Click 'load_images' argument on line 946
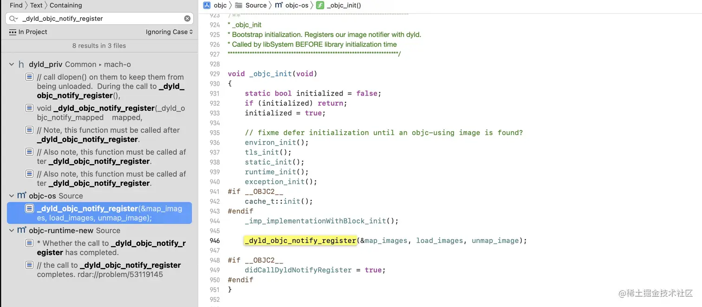Viewport: 702px width, 307px height. [439, 241]
